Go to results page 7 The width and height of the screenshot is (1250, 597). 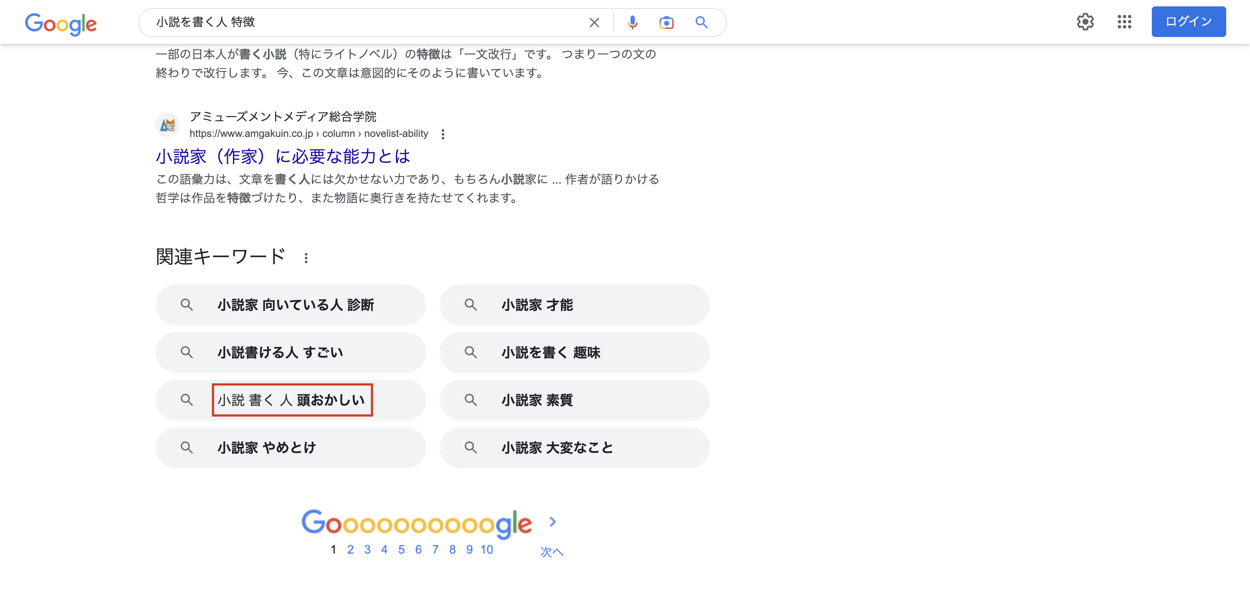click(x=435, y=549)
